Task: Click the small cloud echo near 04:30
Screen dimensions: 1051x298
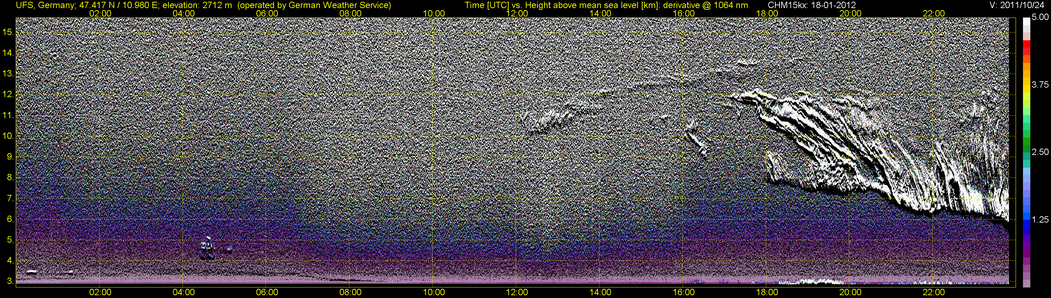Action: pyautogui.click(x=208, y=248)
